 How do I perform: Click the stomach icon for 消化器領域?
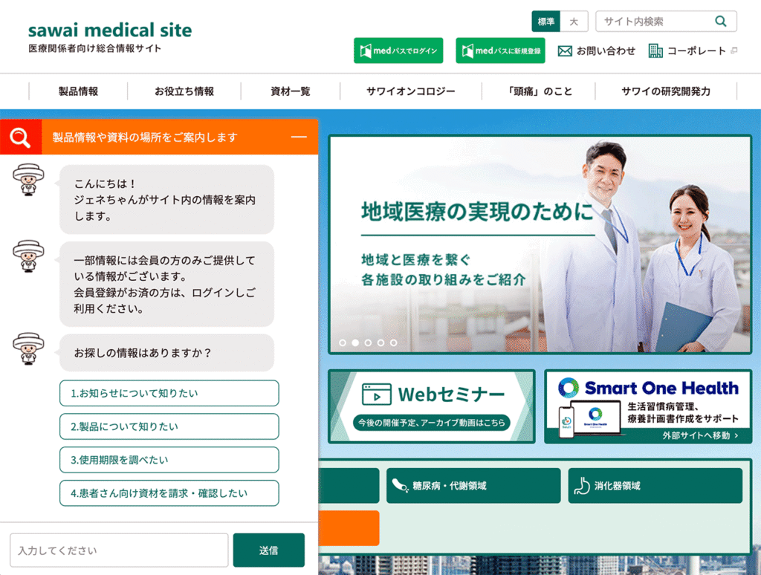tap(582, 486)
